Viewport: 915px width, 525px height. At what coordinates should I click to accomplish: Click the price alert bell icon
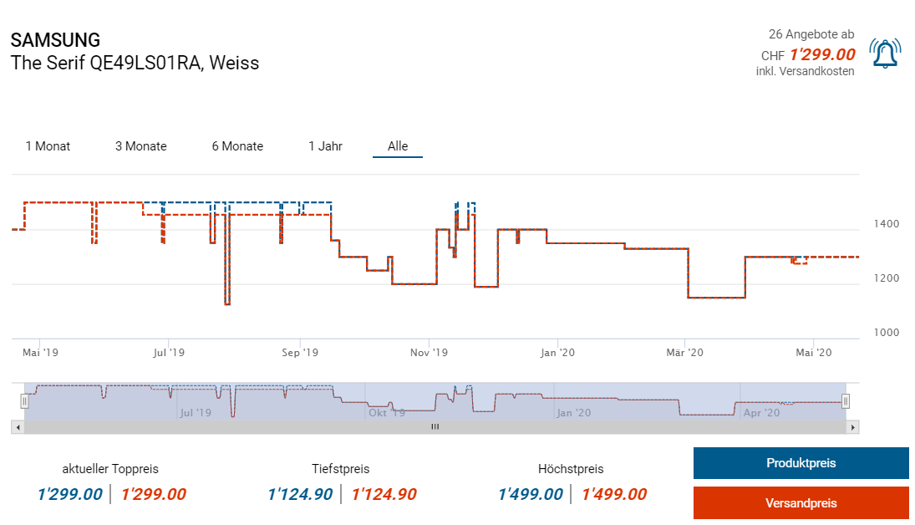click(884, 54)
